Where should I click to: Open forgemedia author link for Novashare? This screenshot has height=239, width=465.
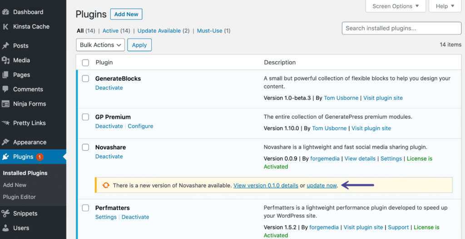coord(324,159)
